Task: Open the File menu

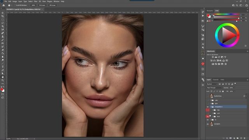Action: coord(5,2)
